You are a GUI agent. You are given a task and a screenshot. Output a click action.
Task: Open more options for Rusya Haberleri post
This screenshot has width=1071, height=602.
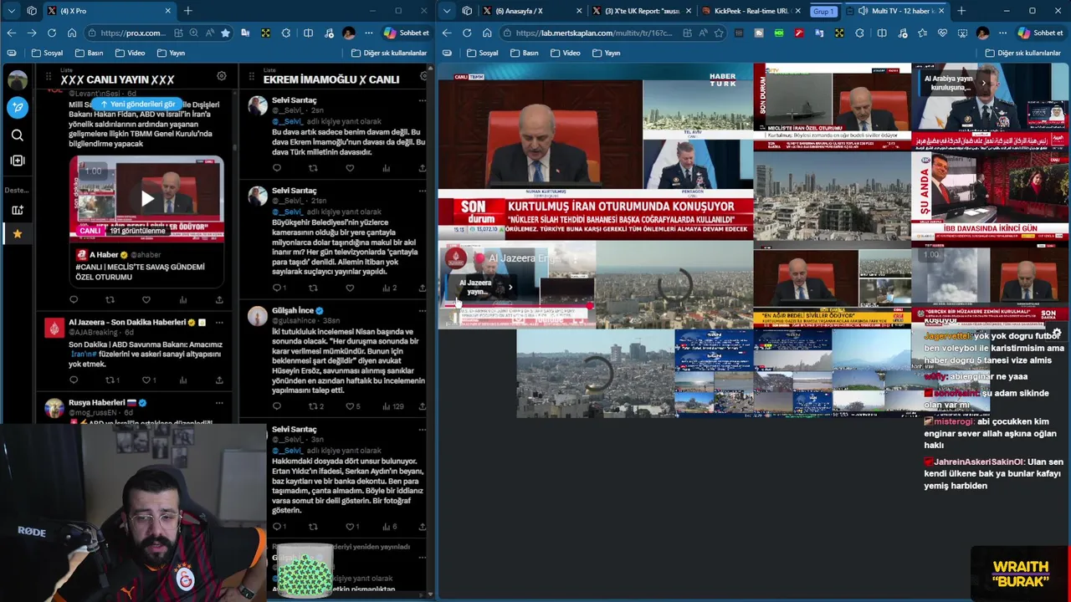coord(219,402)
